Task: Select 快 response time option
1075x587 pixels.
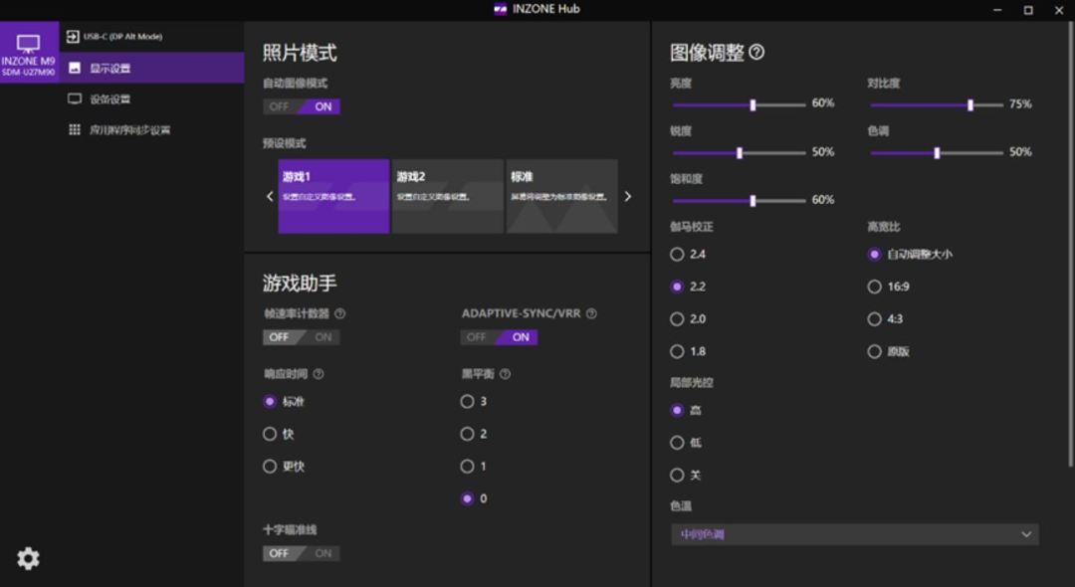Action: [270, 434]
